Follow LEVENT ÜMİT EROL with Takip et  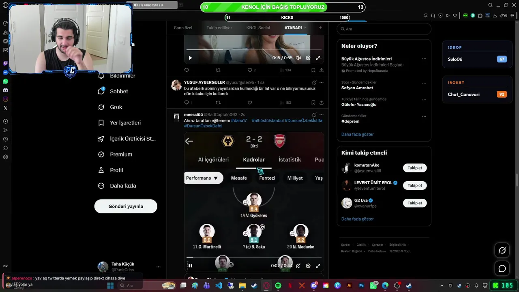click(415, 185)
